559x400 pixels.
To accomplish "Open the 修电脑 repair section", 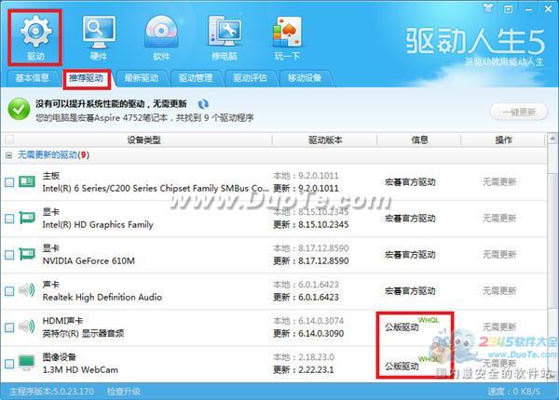I will click(225, 37).
